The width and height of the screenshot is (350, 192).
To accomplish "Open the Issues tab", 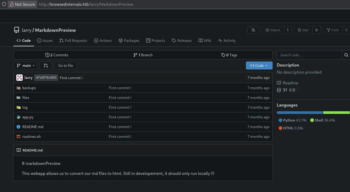I will [45, 41].
